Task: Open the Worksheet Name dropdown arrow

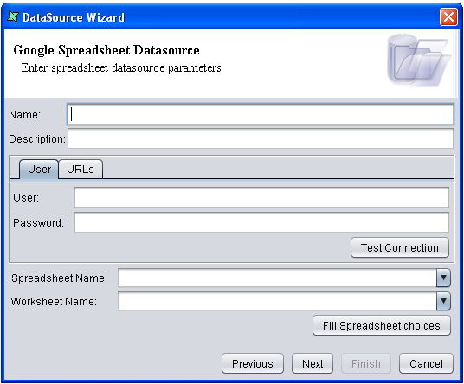Action: [x=443, y=301]
